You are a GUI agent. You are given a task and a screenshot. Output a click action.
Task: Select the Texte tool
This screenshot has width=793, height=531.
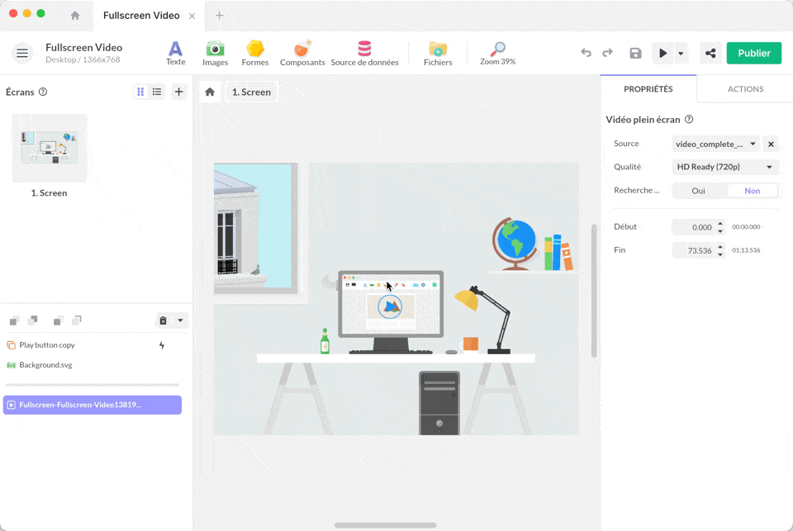pyautogui.click(x=175, y=53)
